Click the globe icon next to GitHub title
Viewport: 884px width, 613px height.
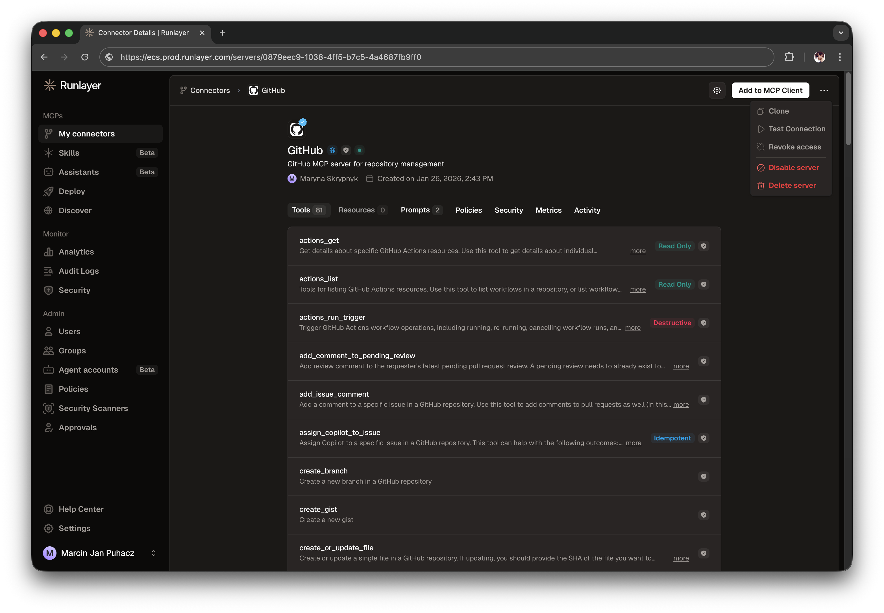click(332, 150)
